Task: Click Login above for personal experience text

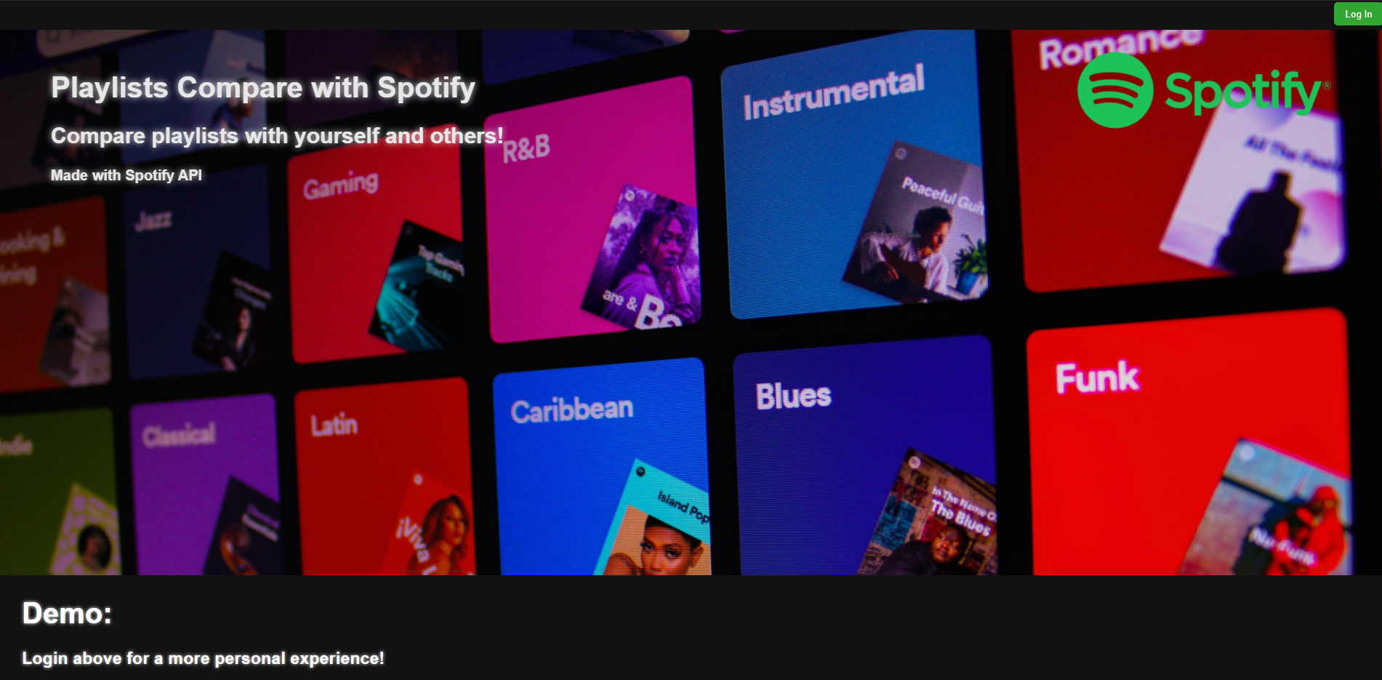Action: coord(203,658)
